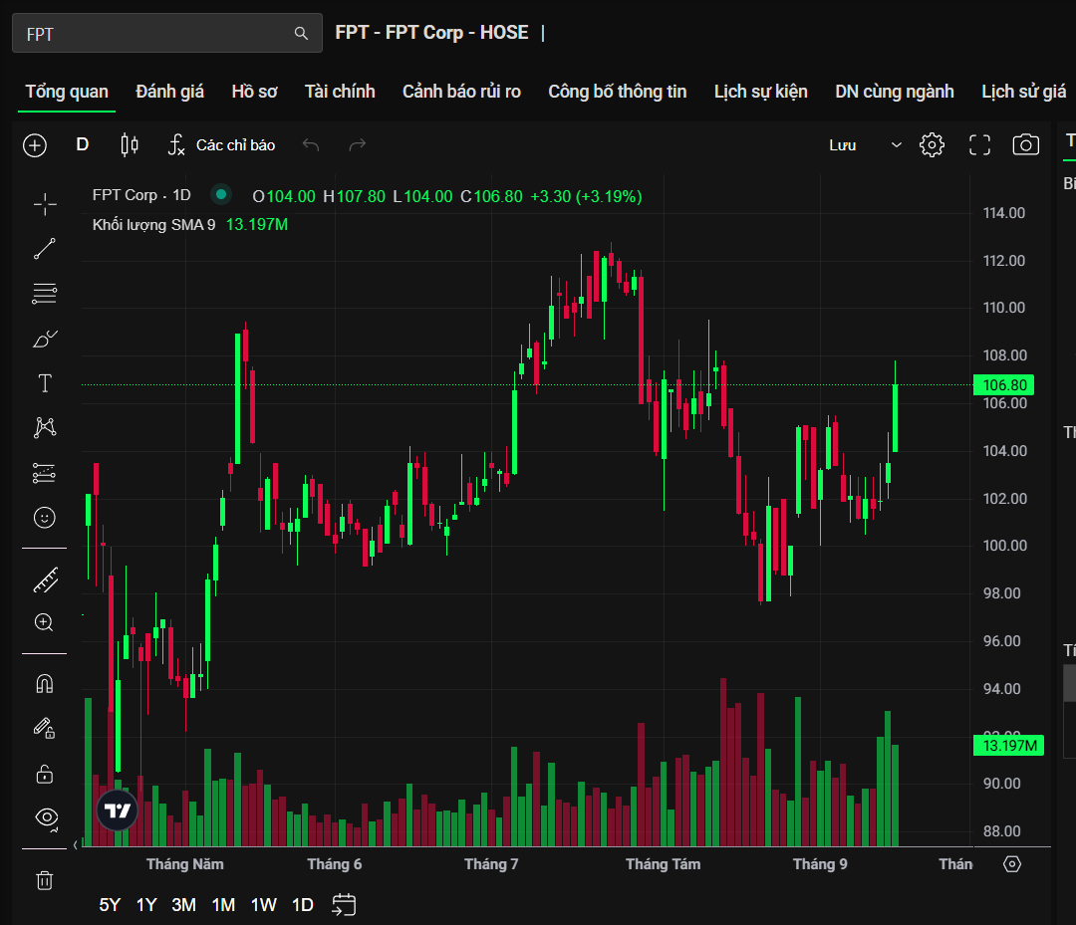Set the chart range to 1M

click(x=224, y=905)
